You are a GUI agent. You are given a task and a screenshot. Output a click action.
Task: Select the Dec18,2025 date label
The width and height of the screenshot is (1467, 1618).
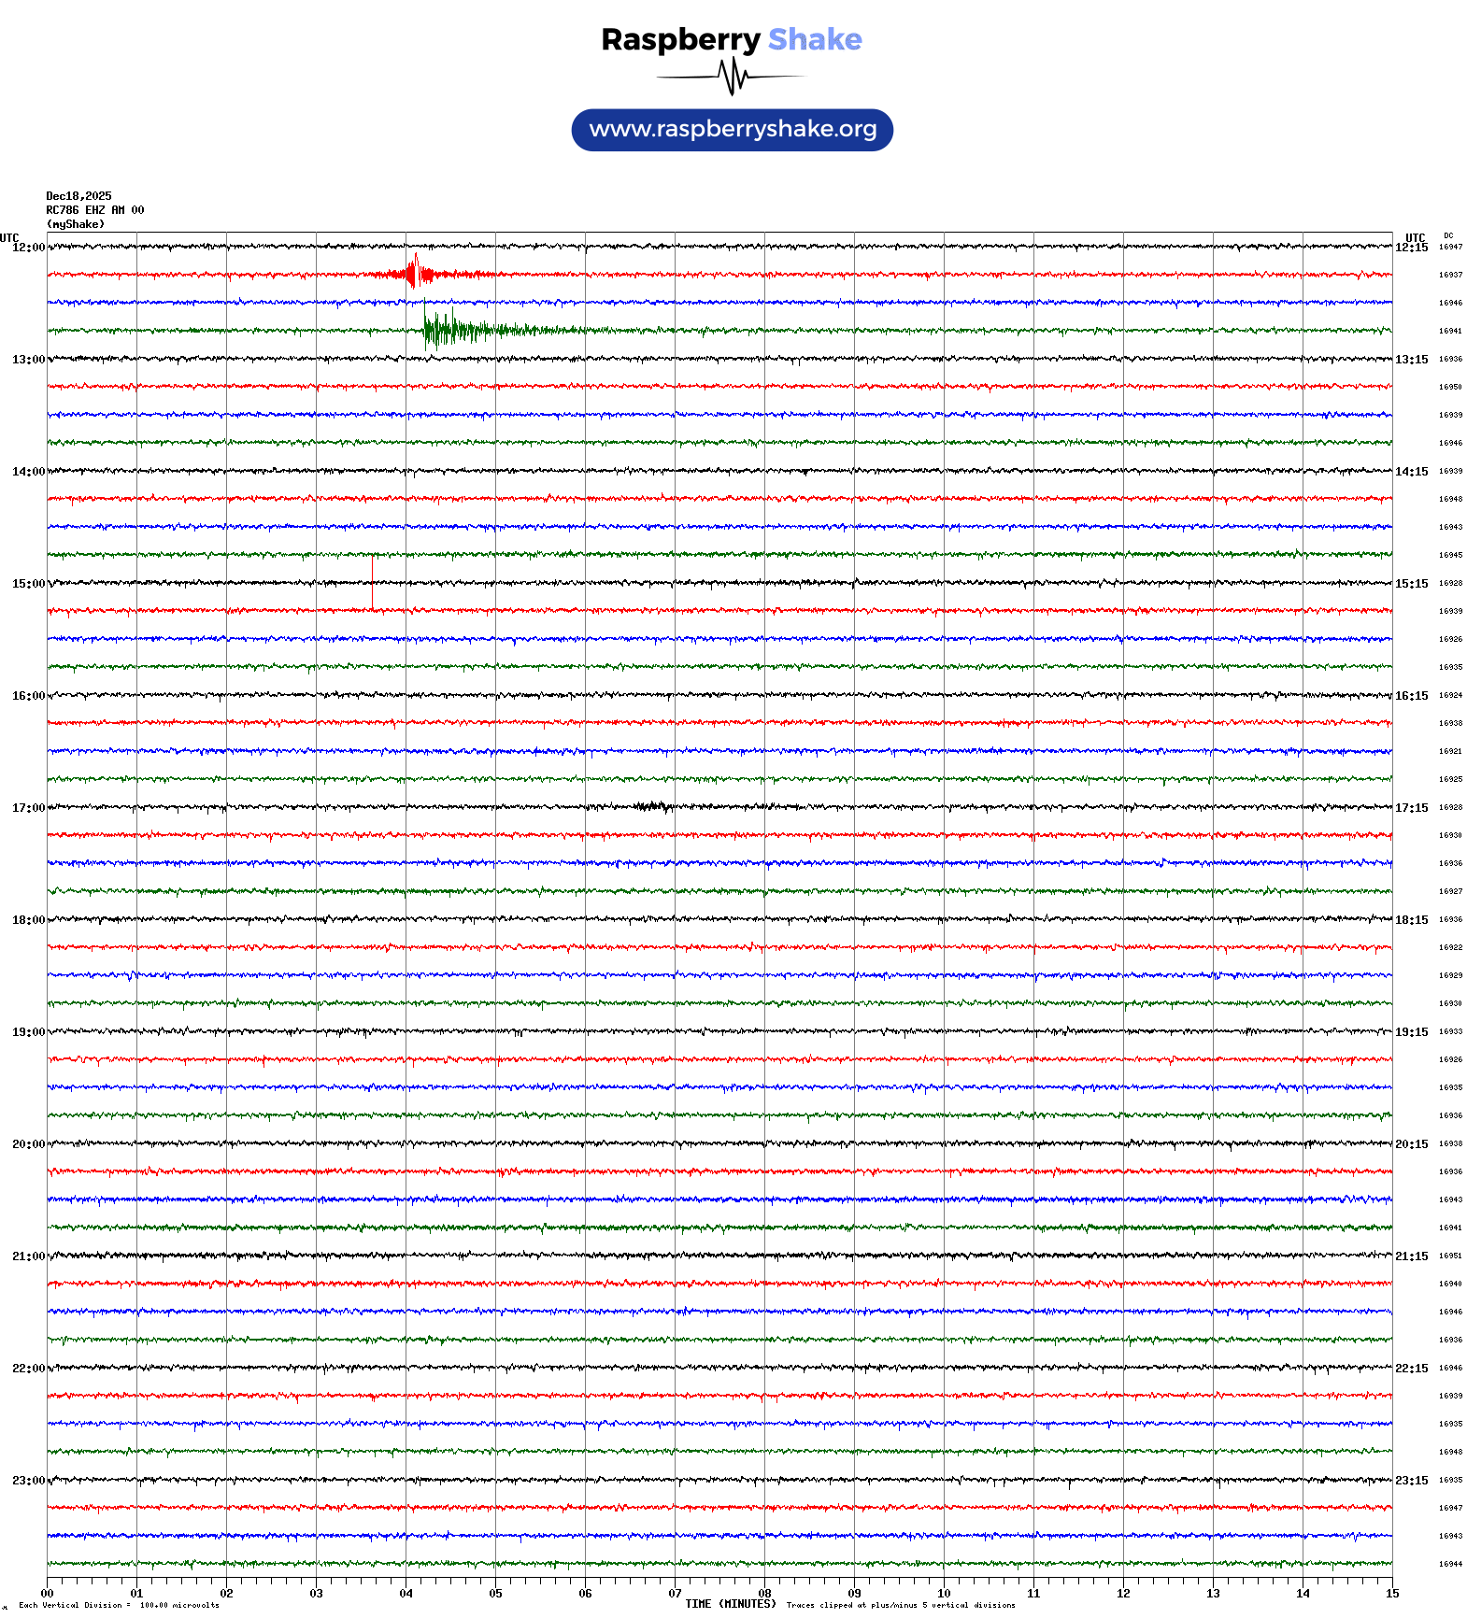[78, 196]
